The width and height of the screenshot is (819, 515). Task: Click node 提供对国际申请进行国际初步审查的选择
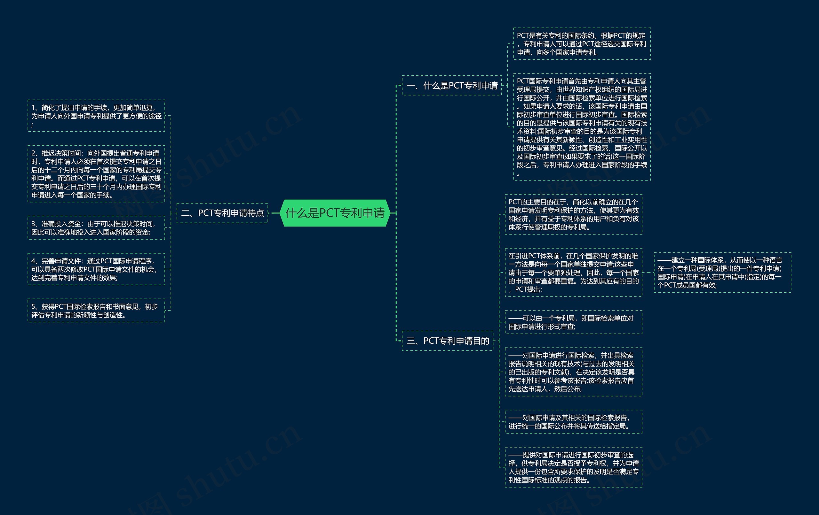tap(573, 467)
